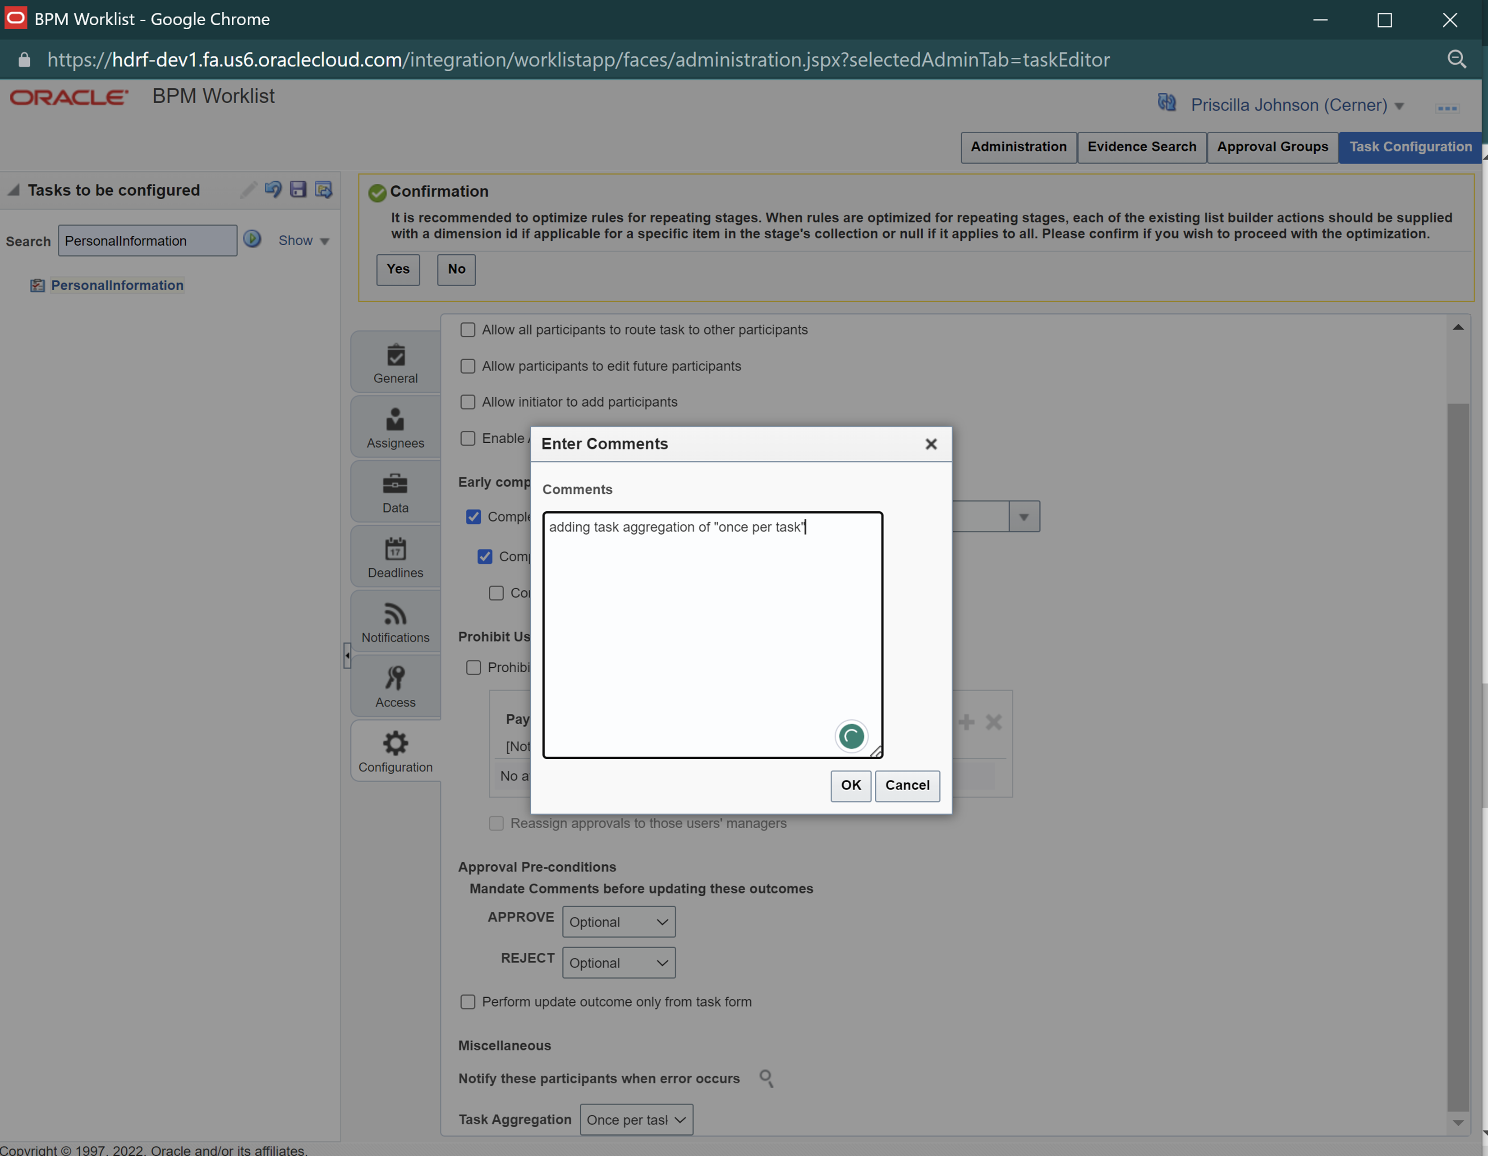Click the save task configuration icon
1488x1156 pixels.
[x=299, y=189]
